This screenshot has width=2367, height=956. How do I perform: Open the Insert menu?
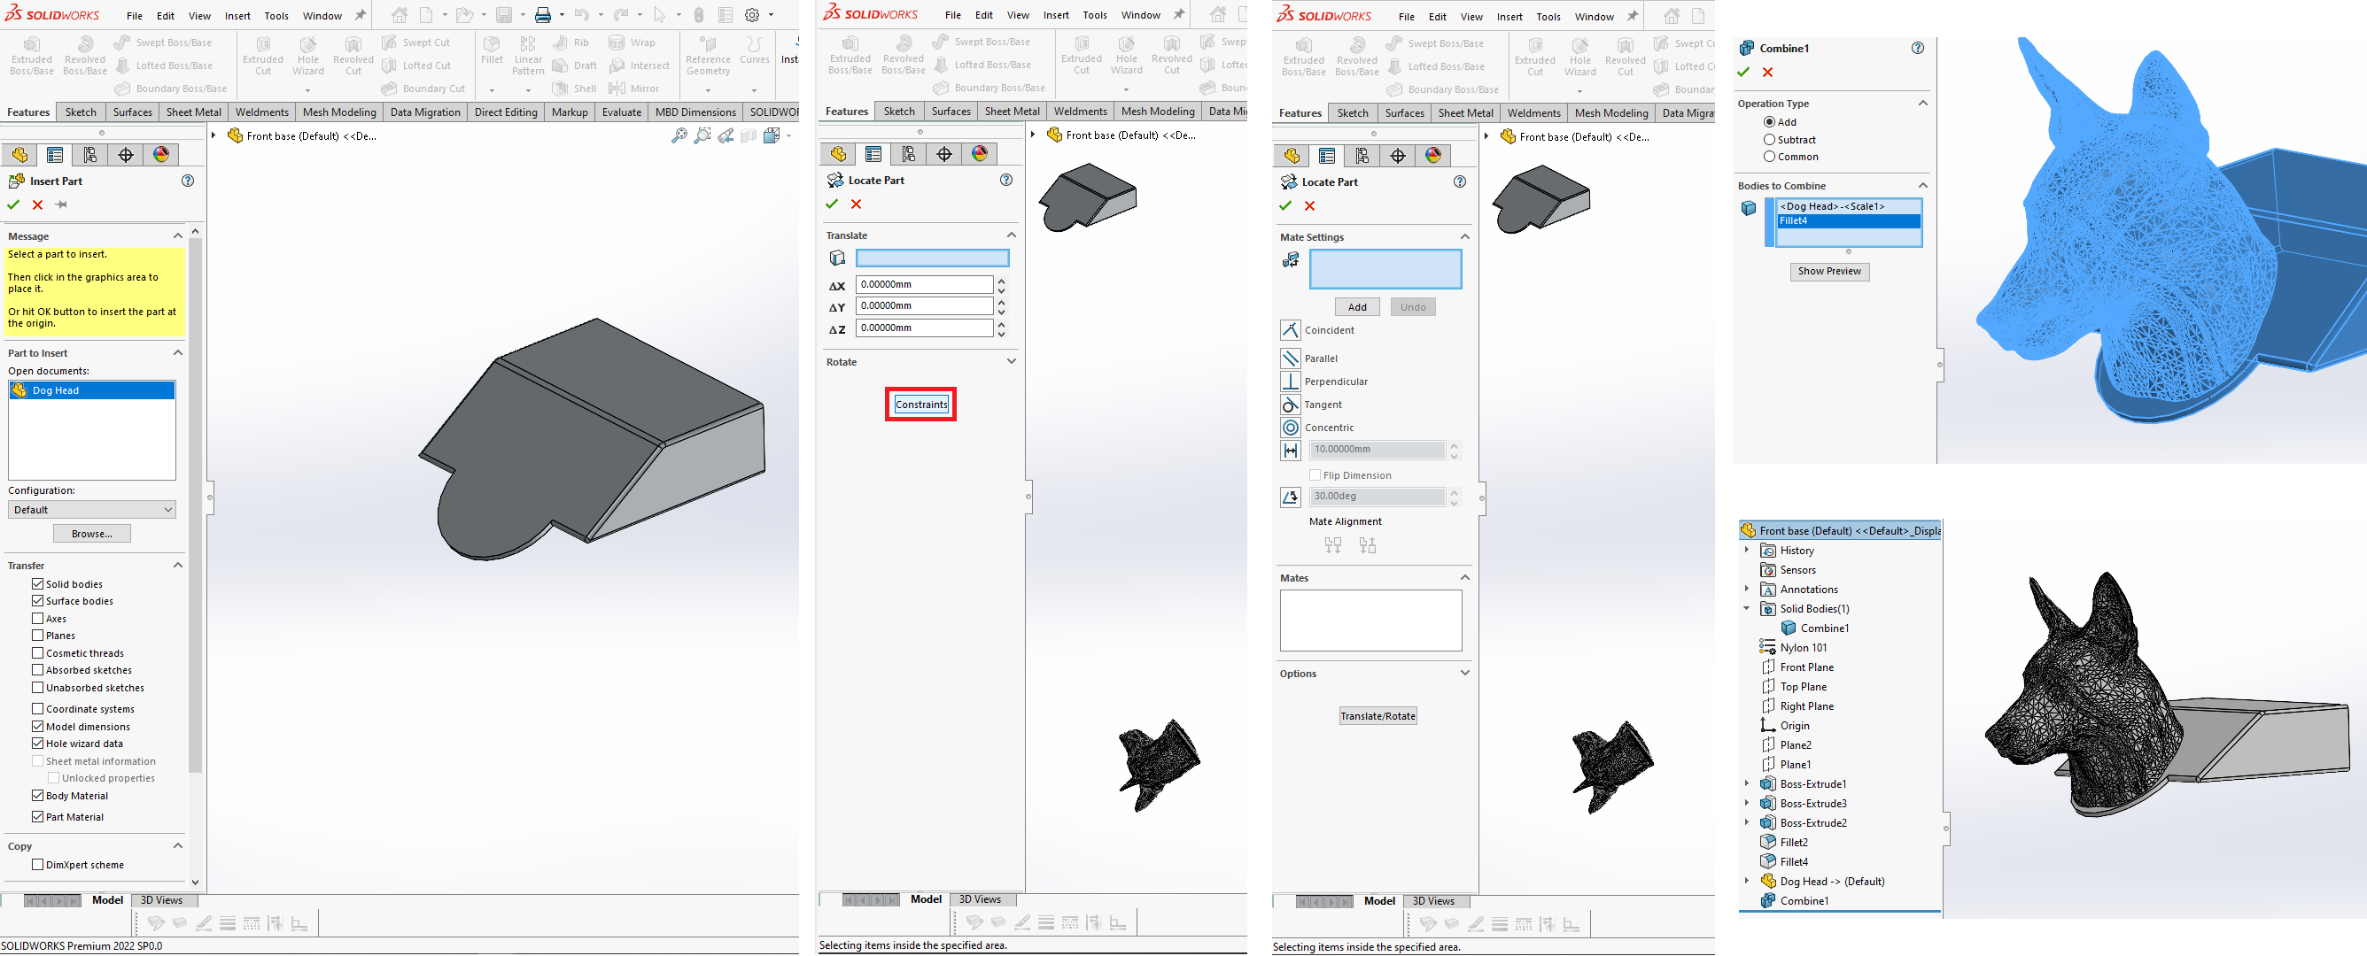click(x=237, y=16)
